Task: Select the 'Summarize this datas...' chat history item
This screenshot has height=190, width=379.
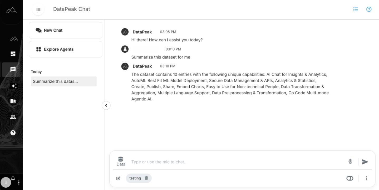Action: [x=64, y=81]
